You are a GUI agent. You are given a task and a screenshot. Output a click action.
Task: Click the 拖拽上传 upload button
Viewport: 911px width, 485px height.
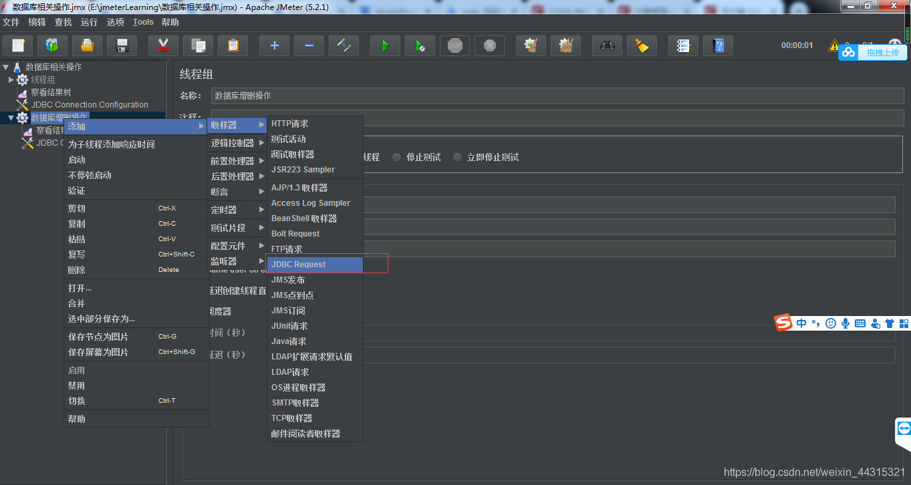click(873, 52)
